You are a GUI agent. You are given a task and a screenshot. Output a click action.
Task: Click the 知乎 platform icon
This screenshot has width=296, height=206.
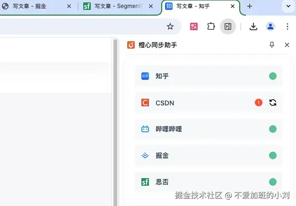[x=145, y=76]
